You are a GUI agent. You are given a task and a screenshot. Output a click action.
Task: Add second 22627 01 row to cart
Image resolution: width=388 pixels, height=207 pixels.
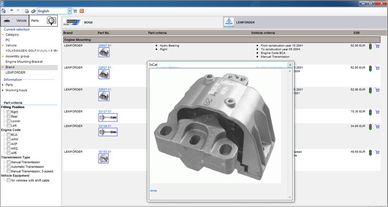pos(377,68)
